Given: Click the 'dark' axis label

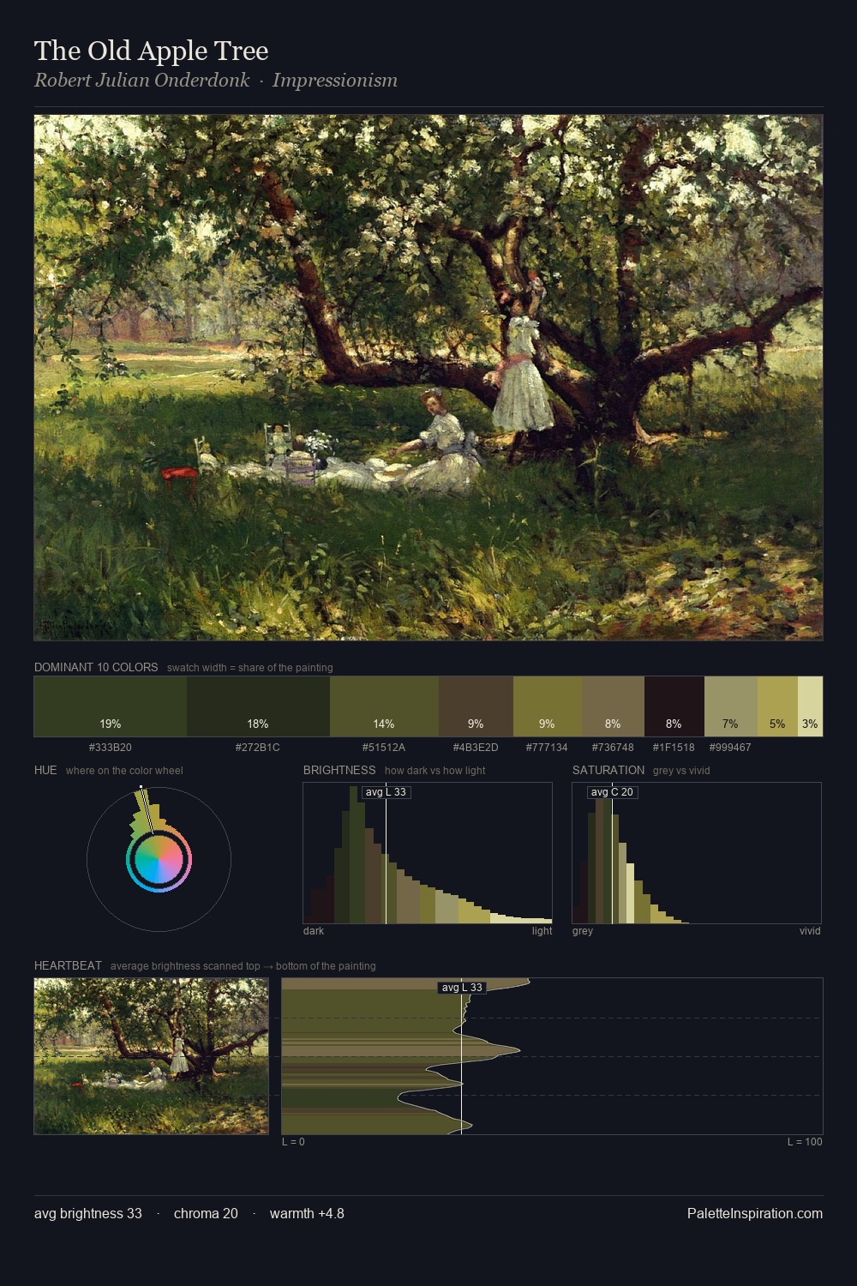Looking at the screenshot, I should (x=314, y=931).
